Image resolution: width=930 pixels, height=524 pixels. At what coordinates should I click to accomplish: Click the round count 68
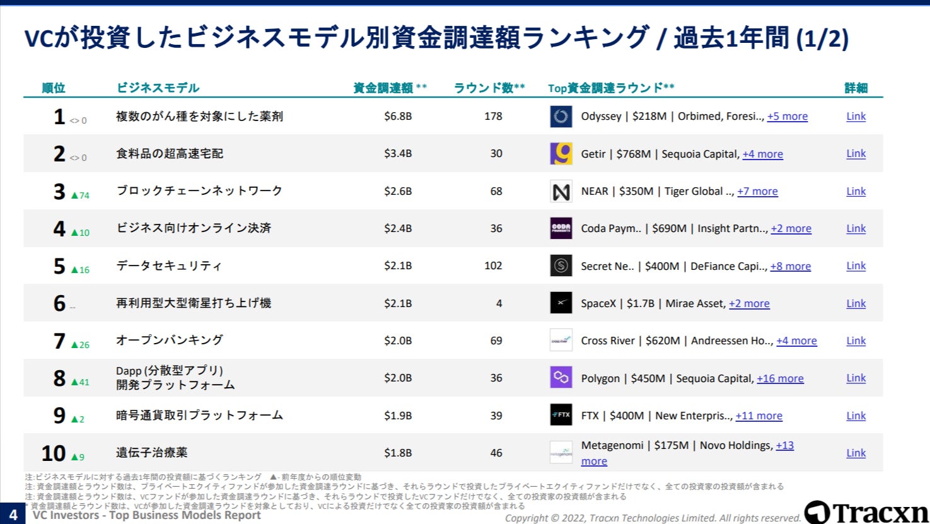pyautogui.click(x=496, y=191)
